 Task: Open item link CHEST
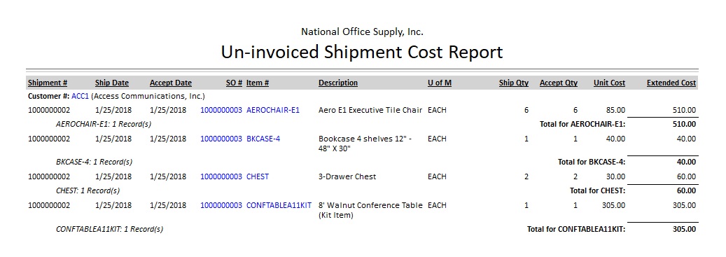(258, 177)
